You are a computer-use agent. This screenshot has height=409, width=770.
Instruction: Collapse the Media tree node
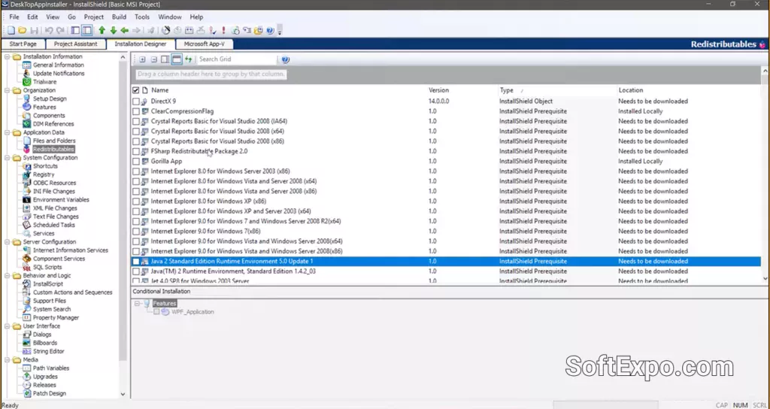(x=8, y=360)
